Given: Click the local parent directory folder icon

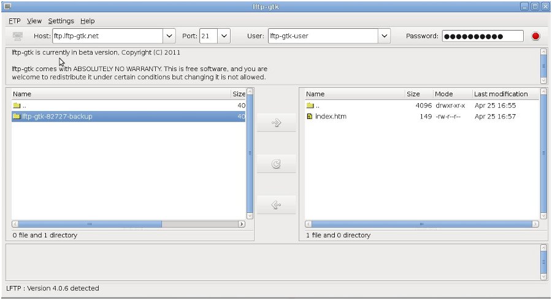Looking at the screenshot, I should 17,106.
